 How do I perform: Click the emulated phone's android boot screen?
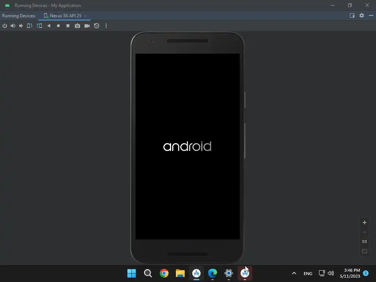(x=188, y=146)
